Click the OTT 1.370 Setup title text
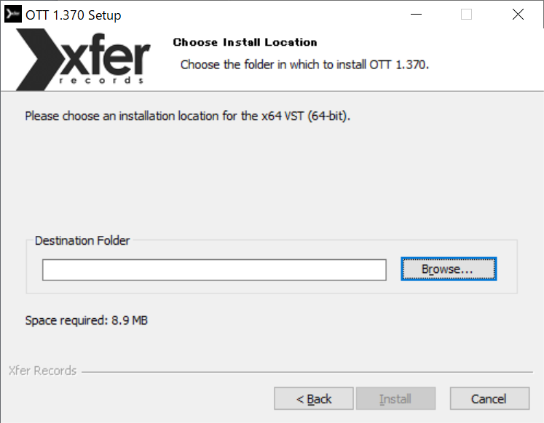The image size is (544, 423). click(74, 15)
